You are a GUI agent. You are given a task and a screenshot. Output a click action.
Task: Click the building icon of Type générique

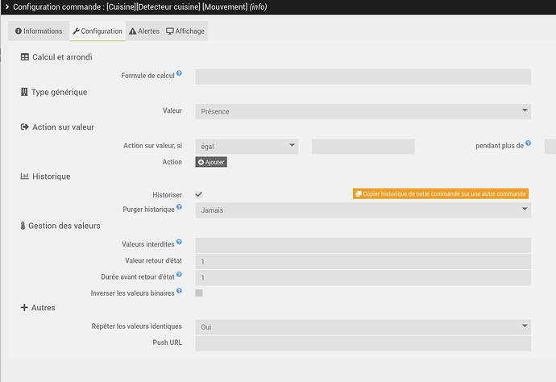click(24, 92)
